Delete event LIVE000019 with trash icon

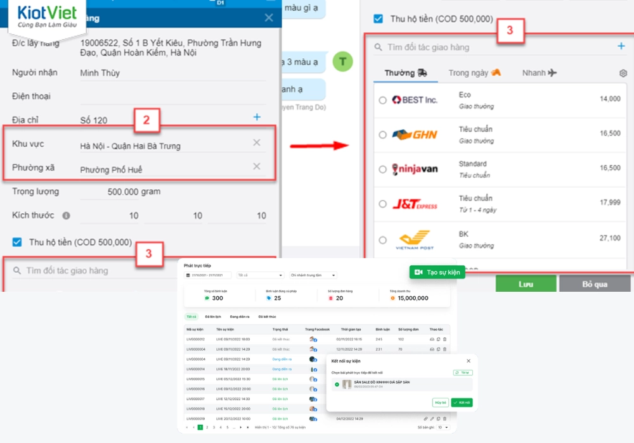[x=445, y=419]
